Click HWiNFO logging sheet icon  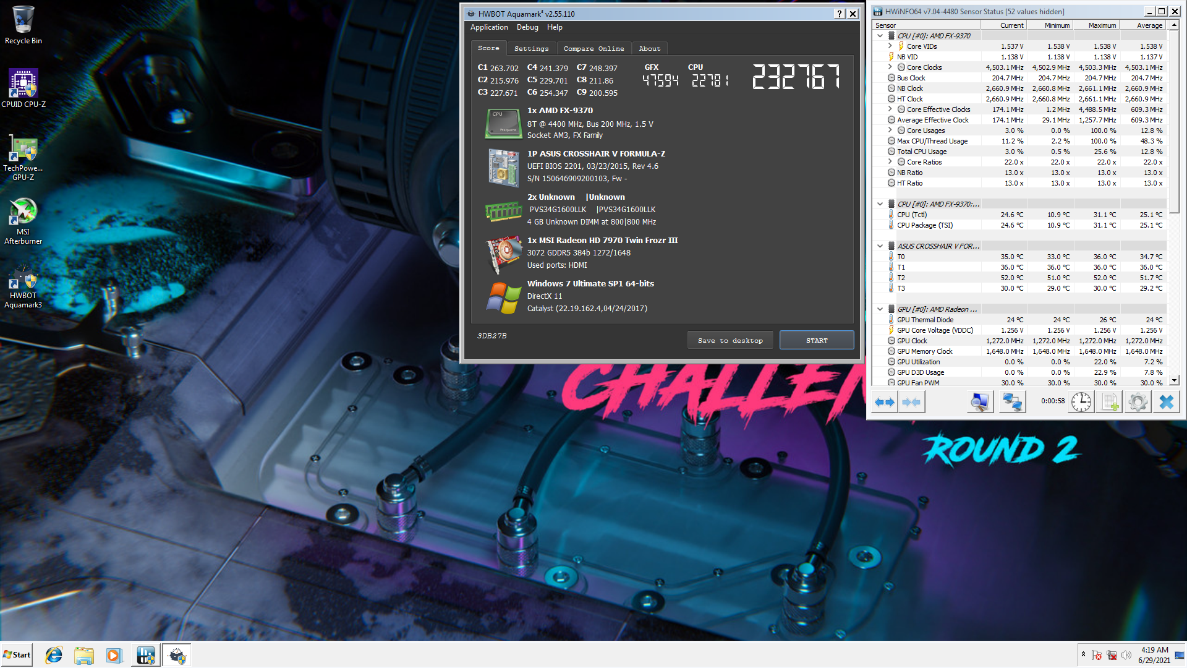pos(1110,402)
